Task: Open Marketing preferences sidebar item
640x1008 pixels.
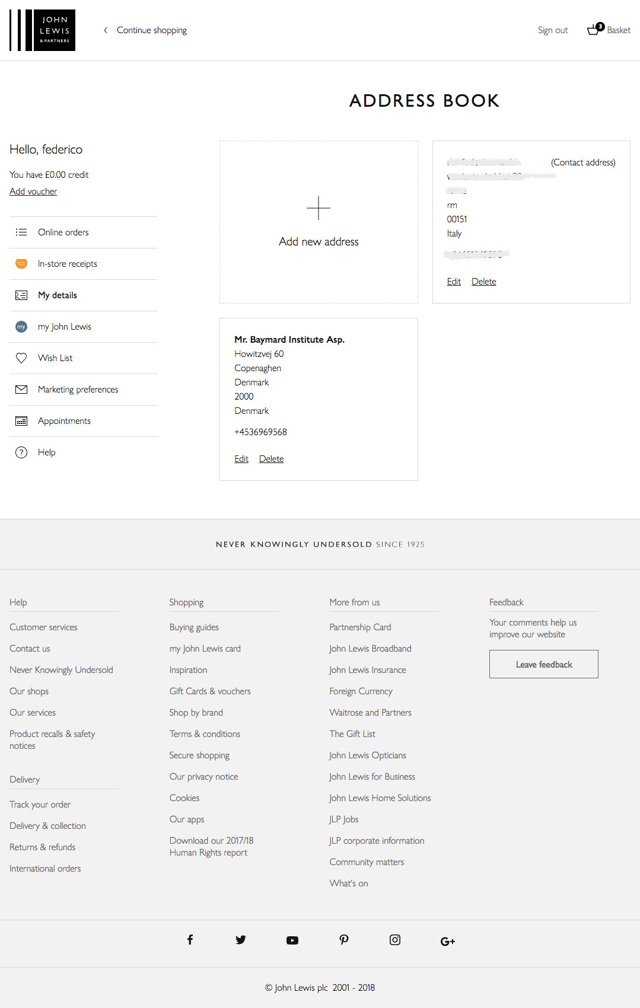Action: [84, 390]
